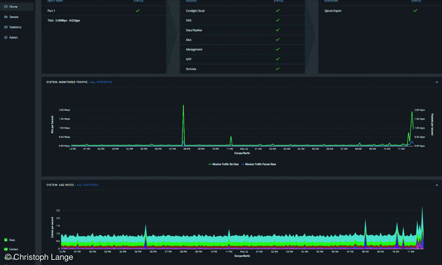Click the NTP status checkmark
This screenshot has height=265, width=442.
[278, 59]
